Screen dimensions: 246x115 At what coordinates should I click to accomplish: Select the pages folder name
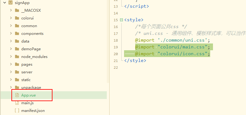tap(27, 64)
